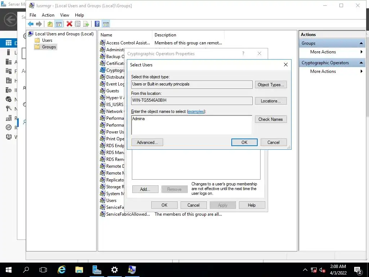Click the muted speaker tray icon
369x277 pixels.
[323, 270]
